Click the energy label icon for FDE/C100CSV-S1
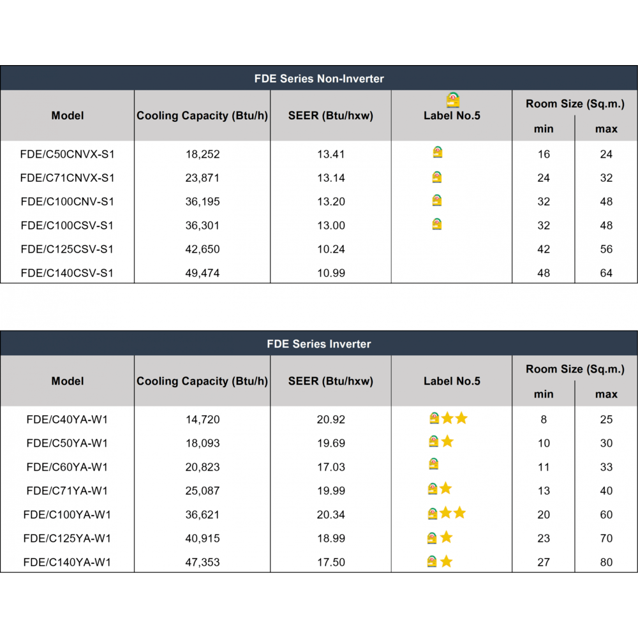Screen dimensions: 638x638 coord(437,224)
